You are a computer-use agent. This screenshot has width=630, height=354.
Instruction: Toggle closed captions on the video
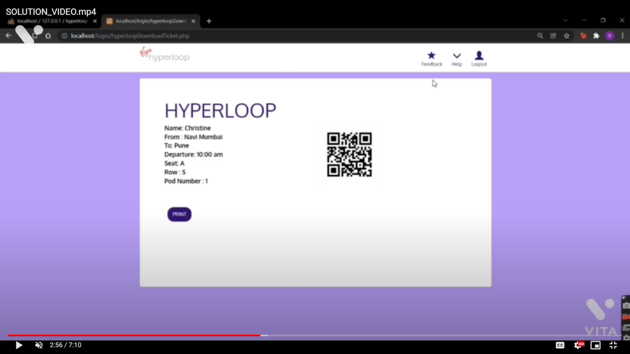point(560,345)
